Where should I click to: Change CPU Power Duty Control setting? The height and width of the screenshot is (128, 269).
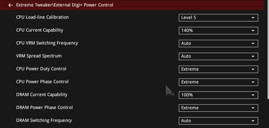pos(219,69)
